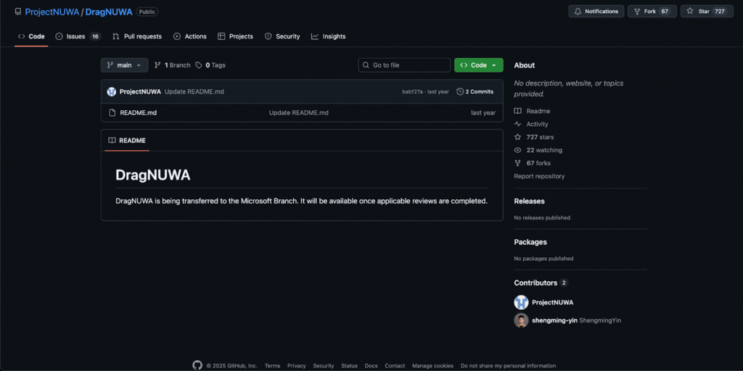Expand the green Code dropdown button
Image resolution: width=743 pixels, height=371 pixels.
tap(478, 65)
